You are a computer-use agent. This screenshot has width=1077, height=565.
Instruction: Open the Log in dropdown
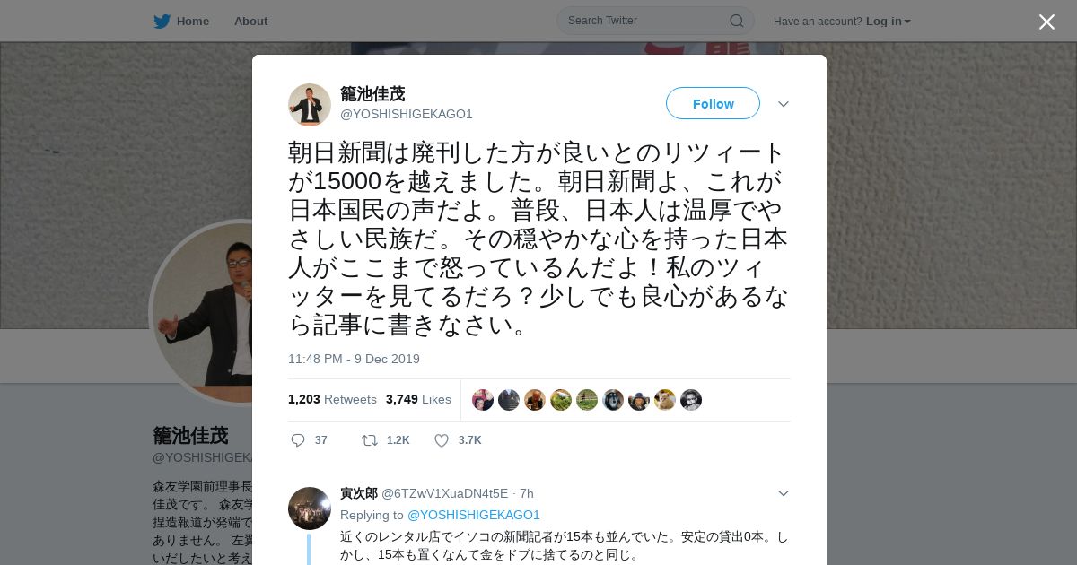pyautogui.click(x=889, y=22)
